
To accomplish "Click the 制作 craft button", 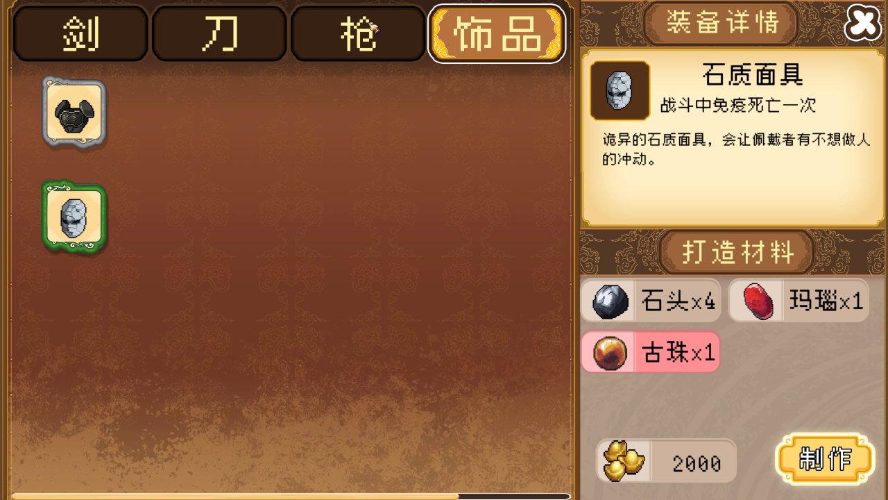I will [x=825, y=459].
